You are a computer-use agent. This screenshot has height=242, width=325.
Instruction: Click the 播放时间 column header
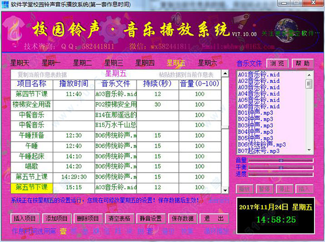(x=74, y=84)
